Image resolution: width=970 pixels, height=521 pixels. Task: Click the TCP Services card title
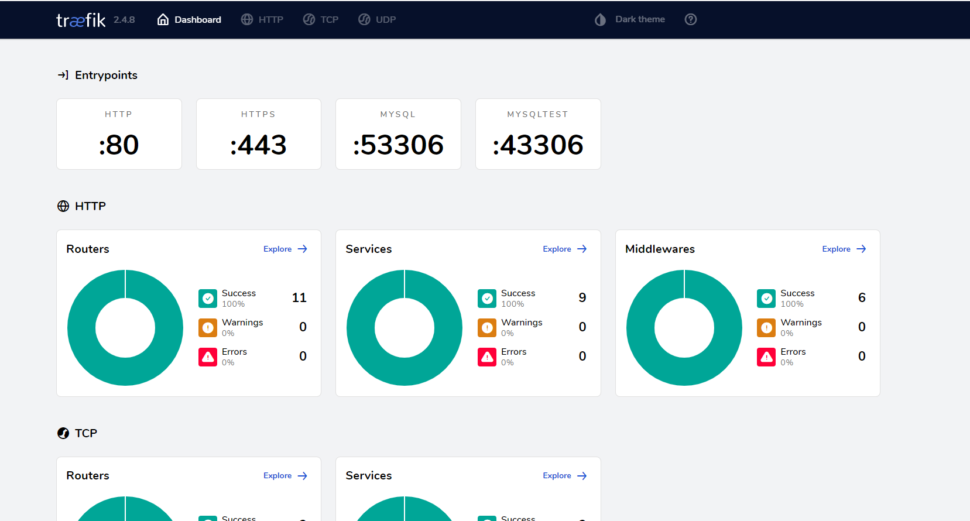pos(369,475)
